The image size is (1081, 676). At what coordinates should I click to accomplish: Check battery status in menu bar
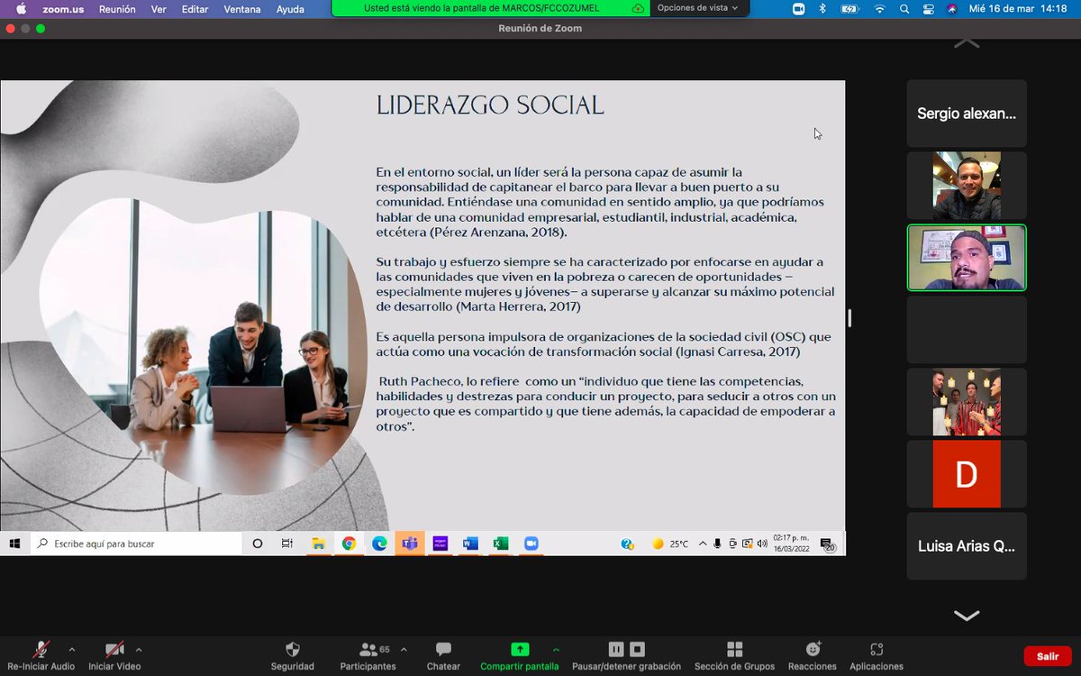point(849,9)
